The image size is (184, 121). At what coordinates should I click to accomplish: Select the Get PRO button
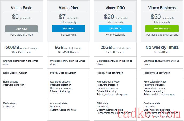tap(115, 29)
